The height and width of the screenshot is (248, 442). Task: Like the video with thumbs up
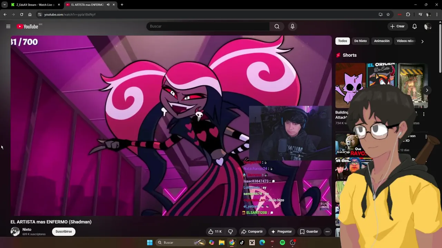pos(214,231)
